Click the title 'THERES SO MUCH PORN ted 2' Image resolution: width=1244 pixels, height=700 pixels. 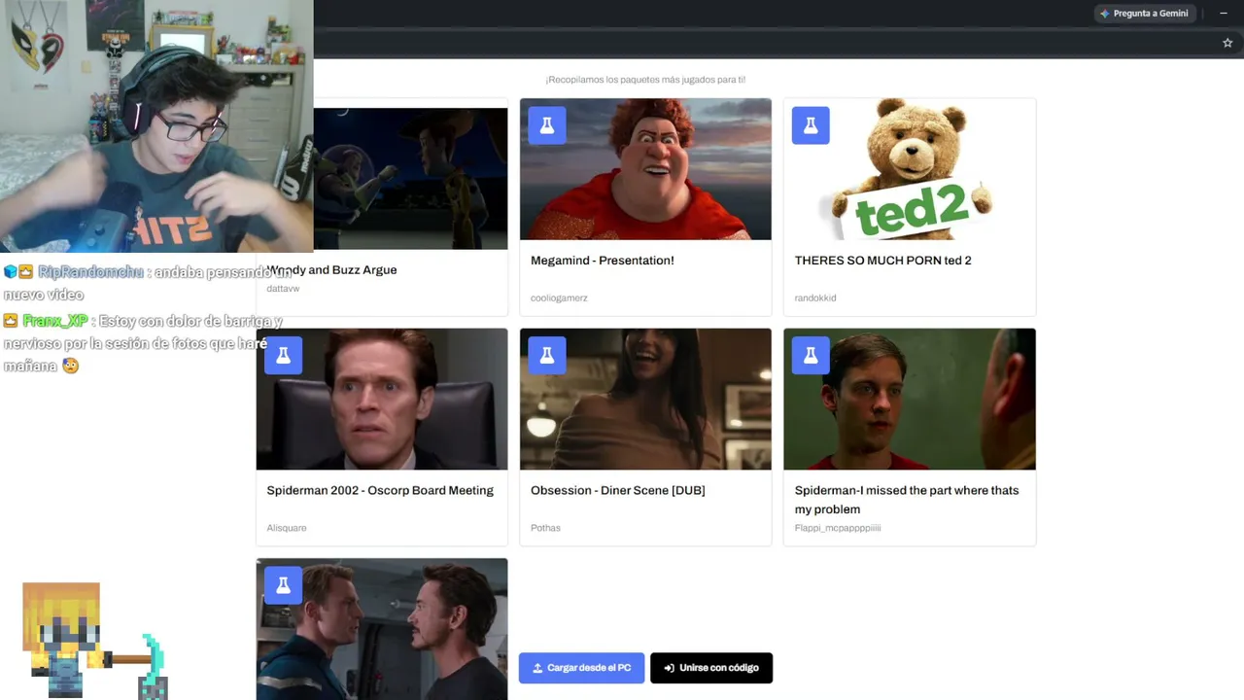(x=883, y=261)
